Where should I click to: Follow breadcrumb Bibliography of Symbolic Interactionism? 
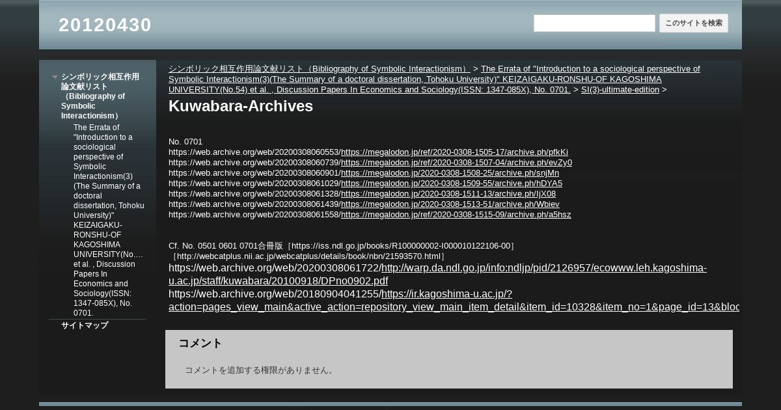point(320,68)
